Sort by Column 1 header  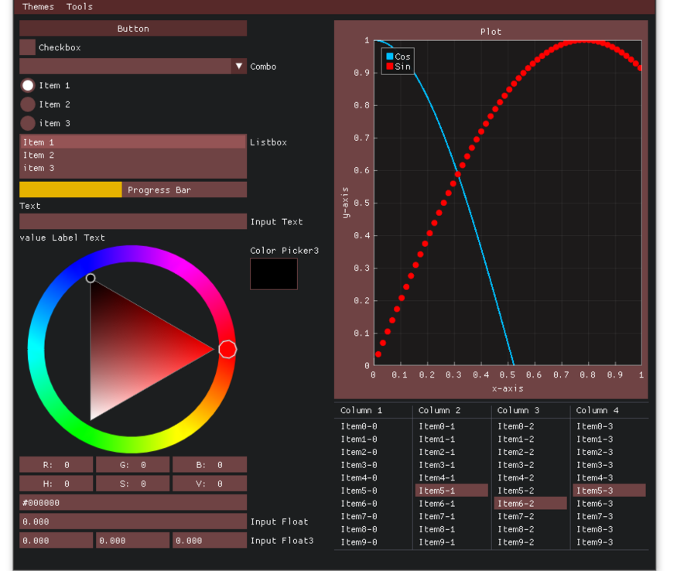[x=361, y=410]
